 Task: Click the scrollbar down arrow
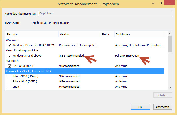(170, 88)
